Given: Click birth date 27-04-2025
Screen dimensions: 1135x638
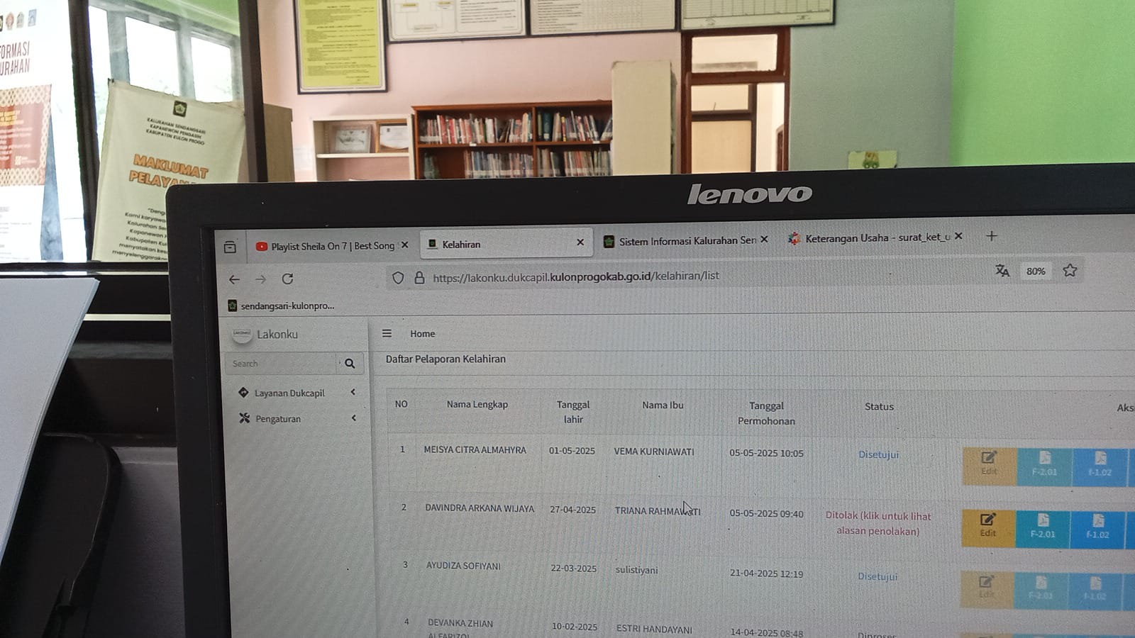Looking at the screenshot, I should coord(572,510).
